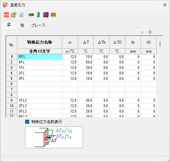Switch to the ブレース tab
Image resolution: width=170 pixels, height=162 pixels.
[38, 25]
